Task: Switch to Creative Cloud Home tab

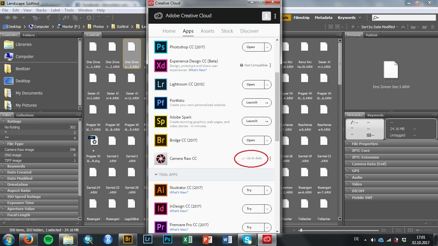Action: tap(169, 31)
